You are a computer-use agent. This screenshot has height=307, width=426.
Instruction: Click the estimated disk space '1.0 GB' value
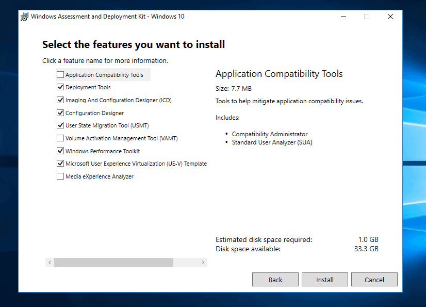point(368,239)
